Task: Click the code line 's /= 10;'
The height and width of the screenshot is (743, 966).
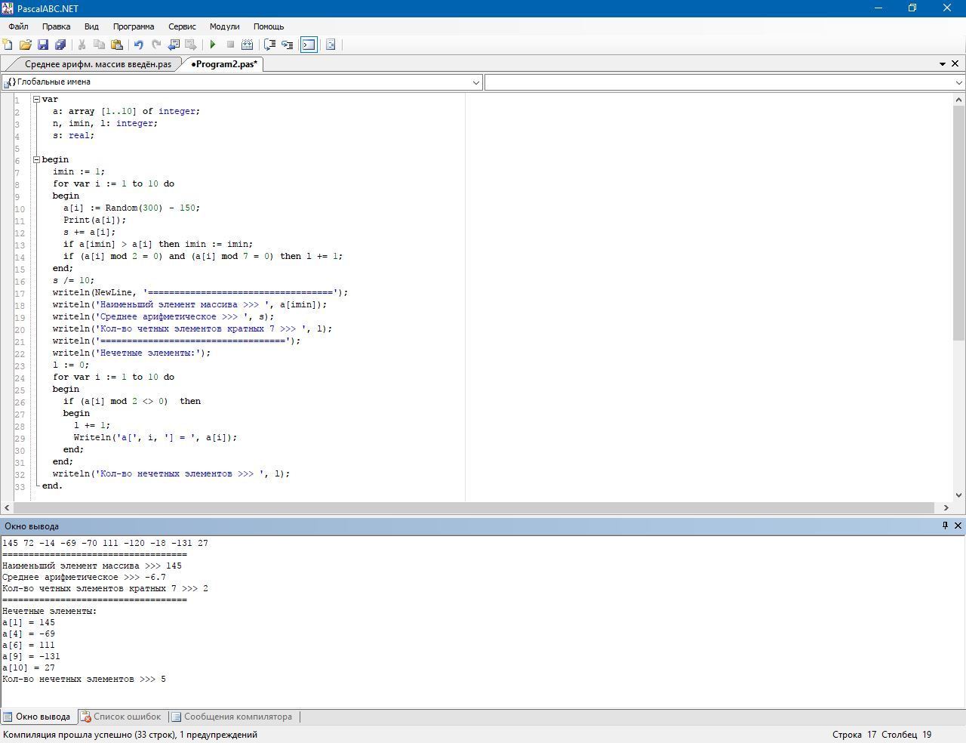Action: coord(73,280)
